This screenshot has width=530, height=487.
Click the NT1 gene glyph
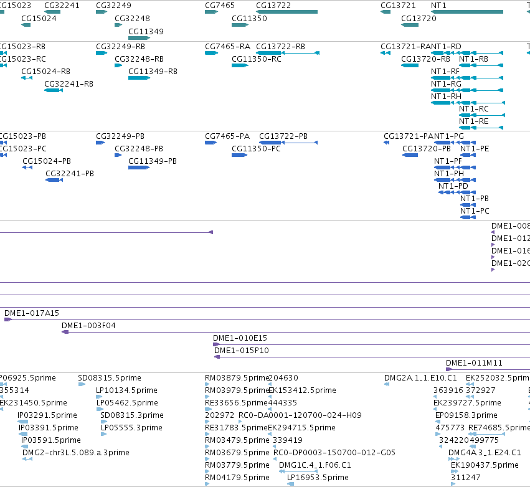click(x=467, y=12)
